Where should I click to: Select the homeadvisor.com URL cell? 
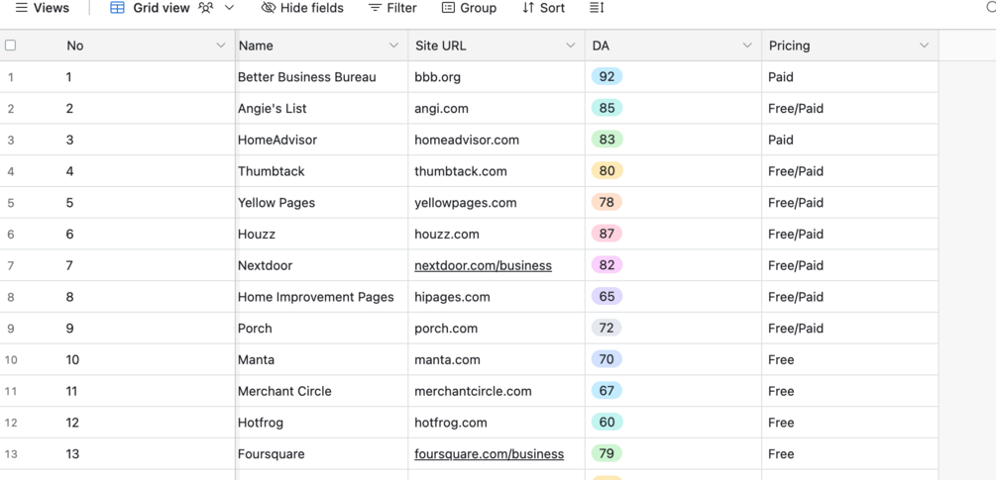(x=497, y=140)
